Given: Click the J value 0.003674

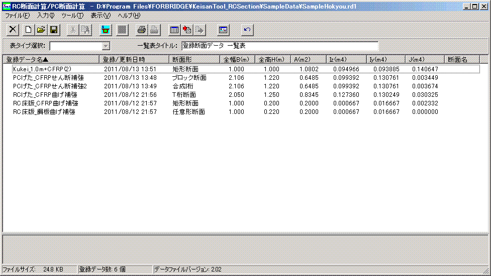Looking at the screenshot, I should [425, 86].
